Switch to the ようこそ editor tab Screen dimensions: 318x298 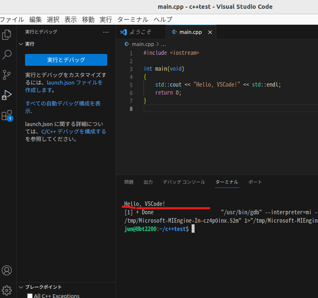(141, 32)
